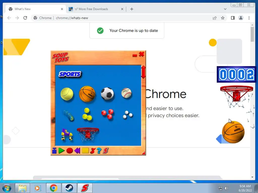
Task: Select the basketball in the Sports panel
Action: pos(87,94)
